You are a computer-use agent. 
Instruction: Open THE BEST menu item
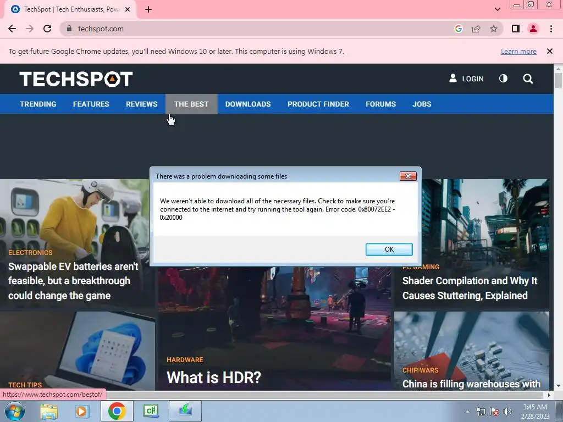191,104
